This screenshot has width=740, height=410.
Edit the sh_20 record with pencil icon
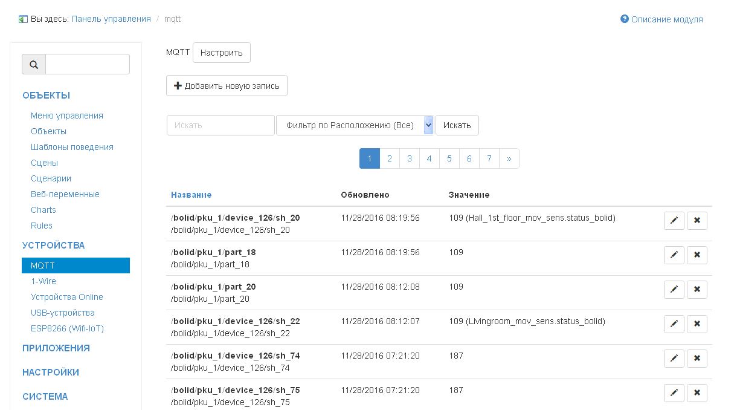click(x=674, y=221)
